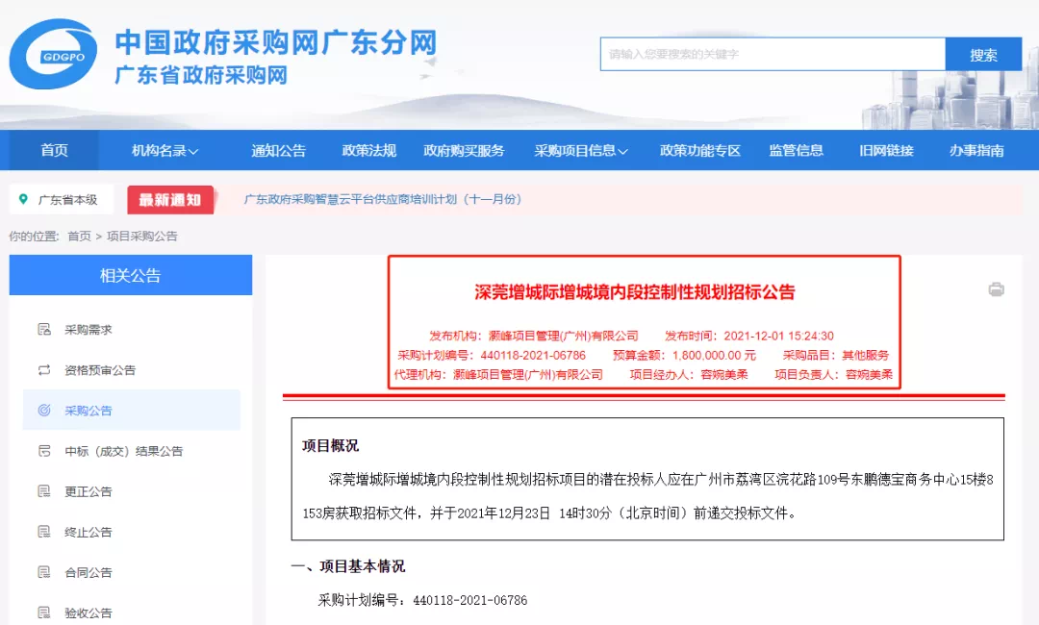Focus the keyword search input field
The width and height of the screenshot is (1039, 625).
(x=773, y=54)
